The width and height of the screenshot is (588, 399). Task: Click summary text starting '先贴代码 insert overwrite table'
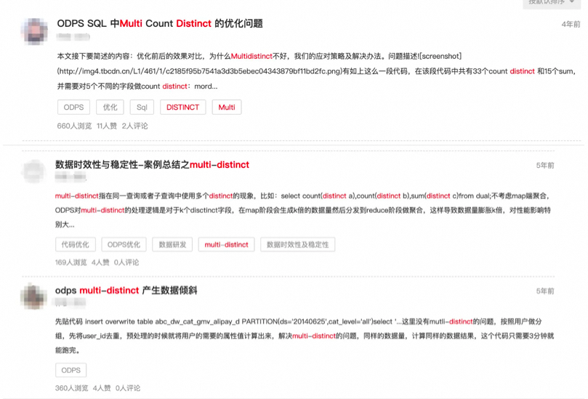(x=305, y=336)
